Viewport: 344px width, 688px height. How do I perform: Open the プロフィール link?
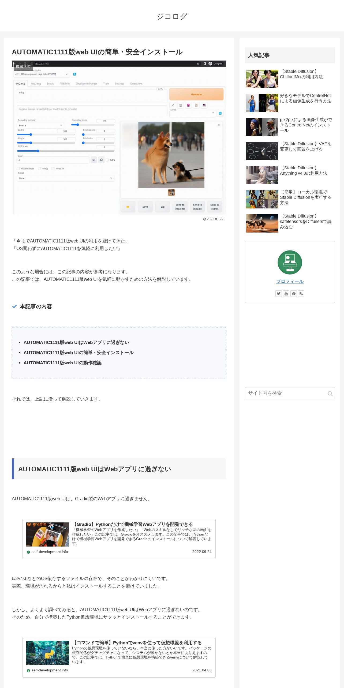(x=290, y=281)
